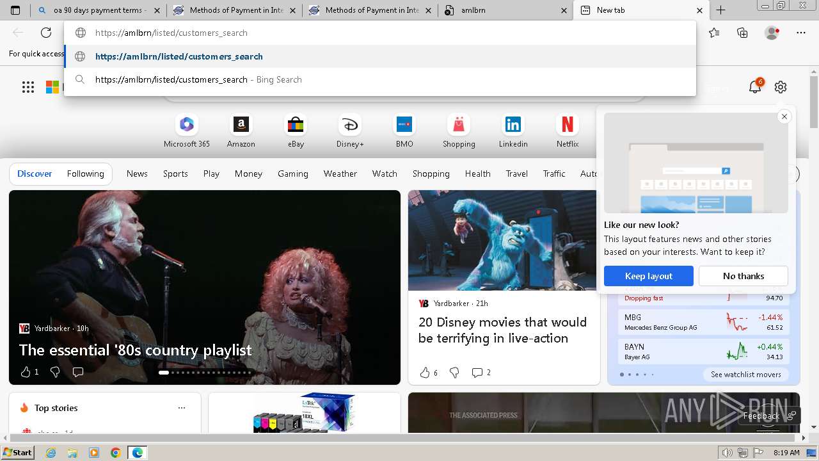This screenshot has height=461, width=819.
Task: Open the Favorites star icon
Action: tap(714, 33)
